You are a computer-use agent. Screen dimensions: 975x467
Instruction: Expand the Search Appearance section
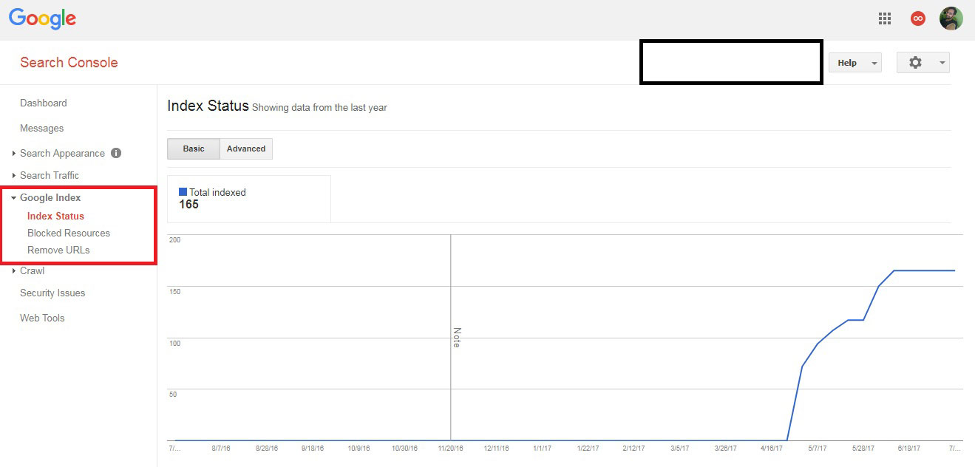(62, 153)
